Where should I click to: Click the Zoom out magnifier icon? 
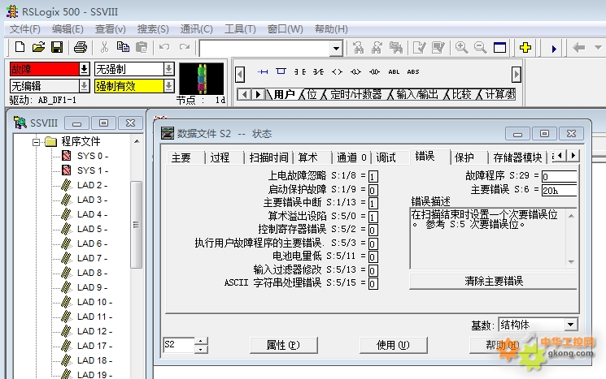[x=481, y=47]
